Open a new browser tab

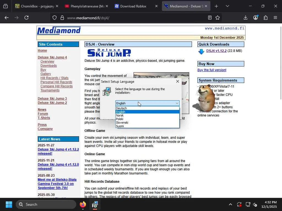pyautogui.click(x=216, y=6)
